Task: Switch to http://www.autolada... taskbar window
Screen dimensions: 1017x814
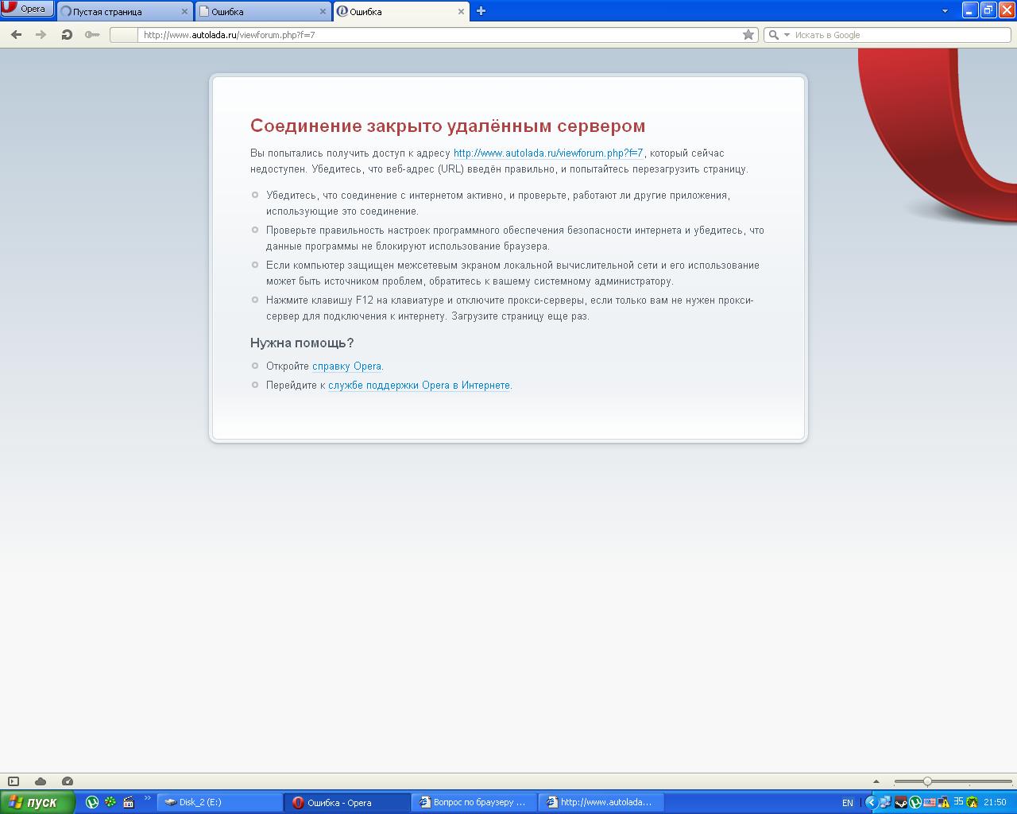Action: pos(601,802)
